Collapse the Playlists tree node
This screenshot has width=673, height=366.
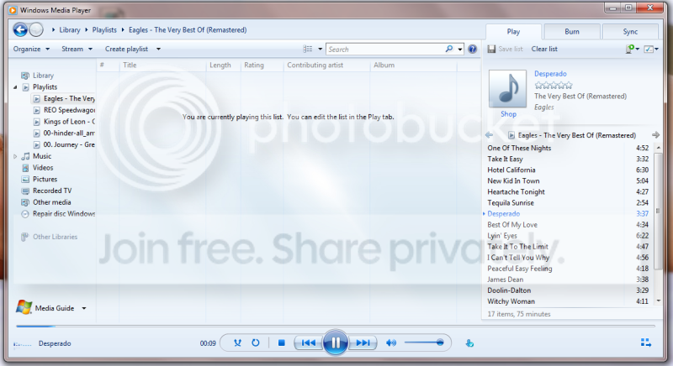point(15,87)
